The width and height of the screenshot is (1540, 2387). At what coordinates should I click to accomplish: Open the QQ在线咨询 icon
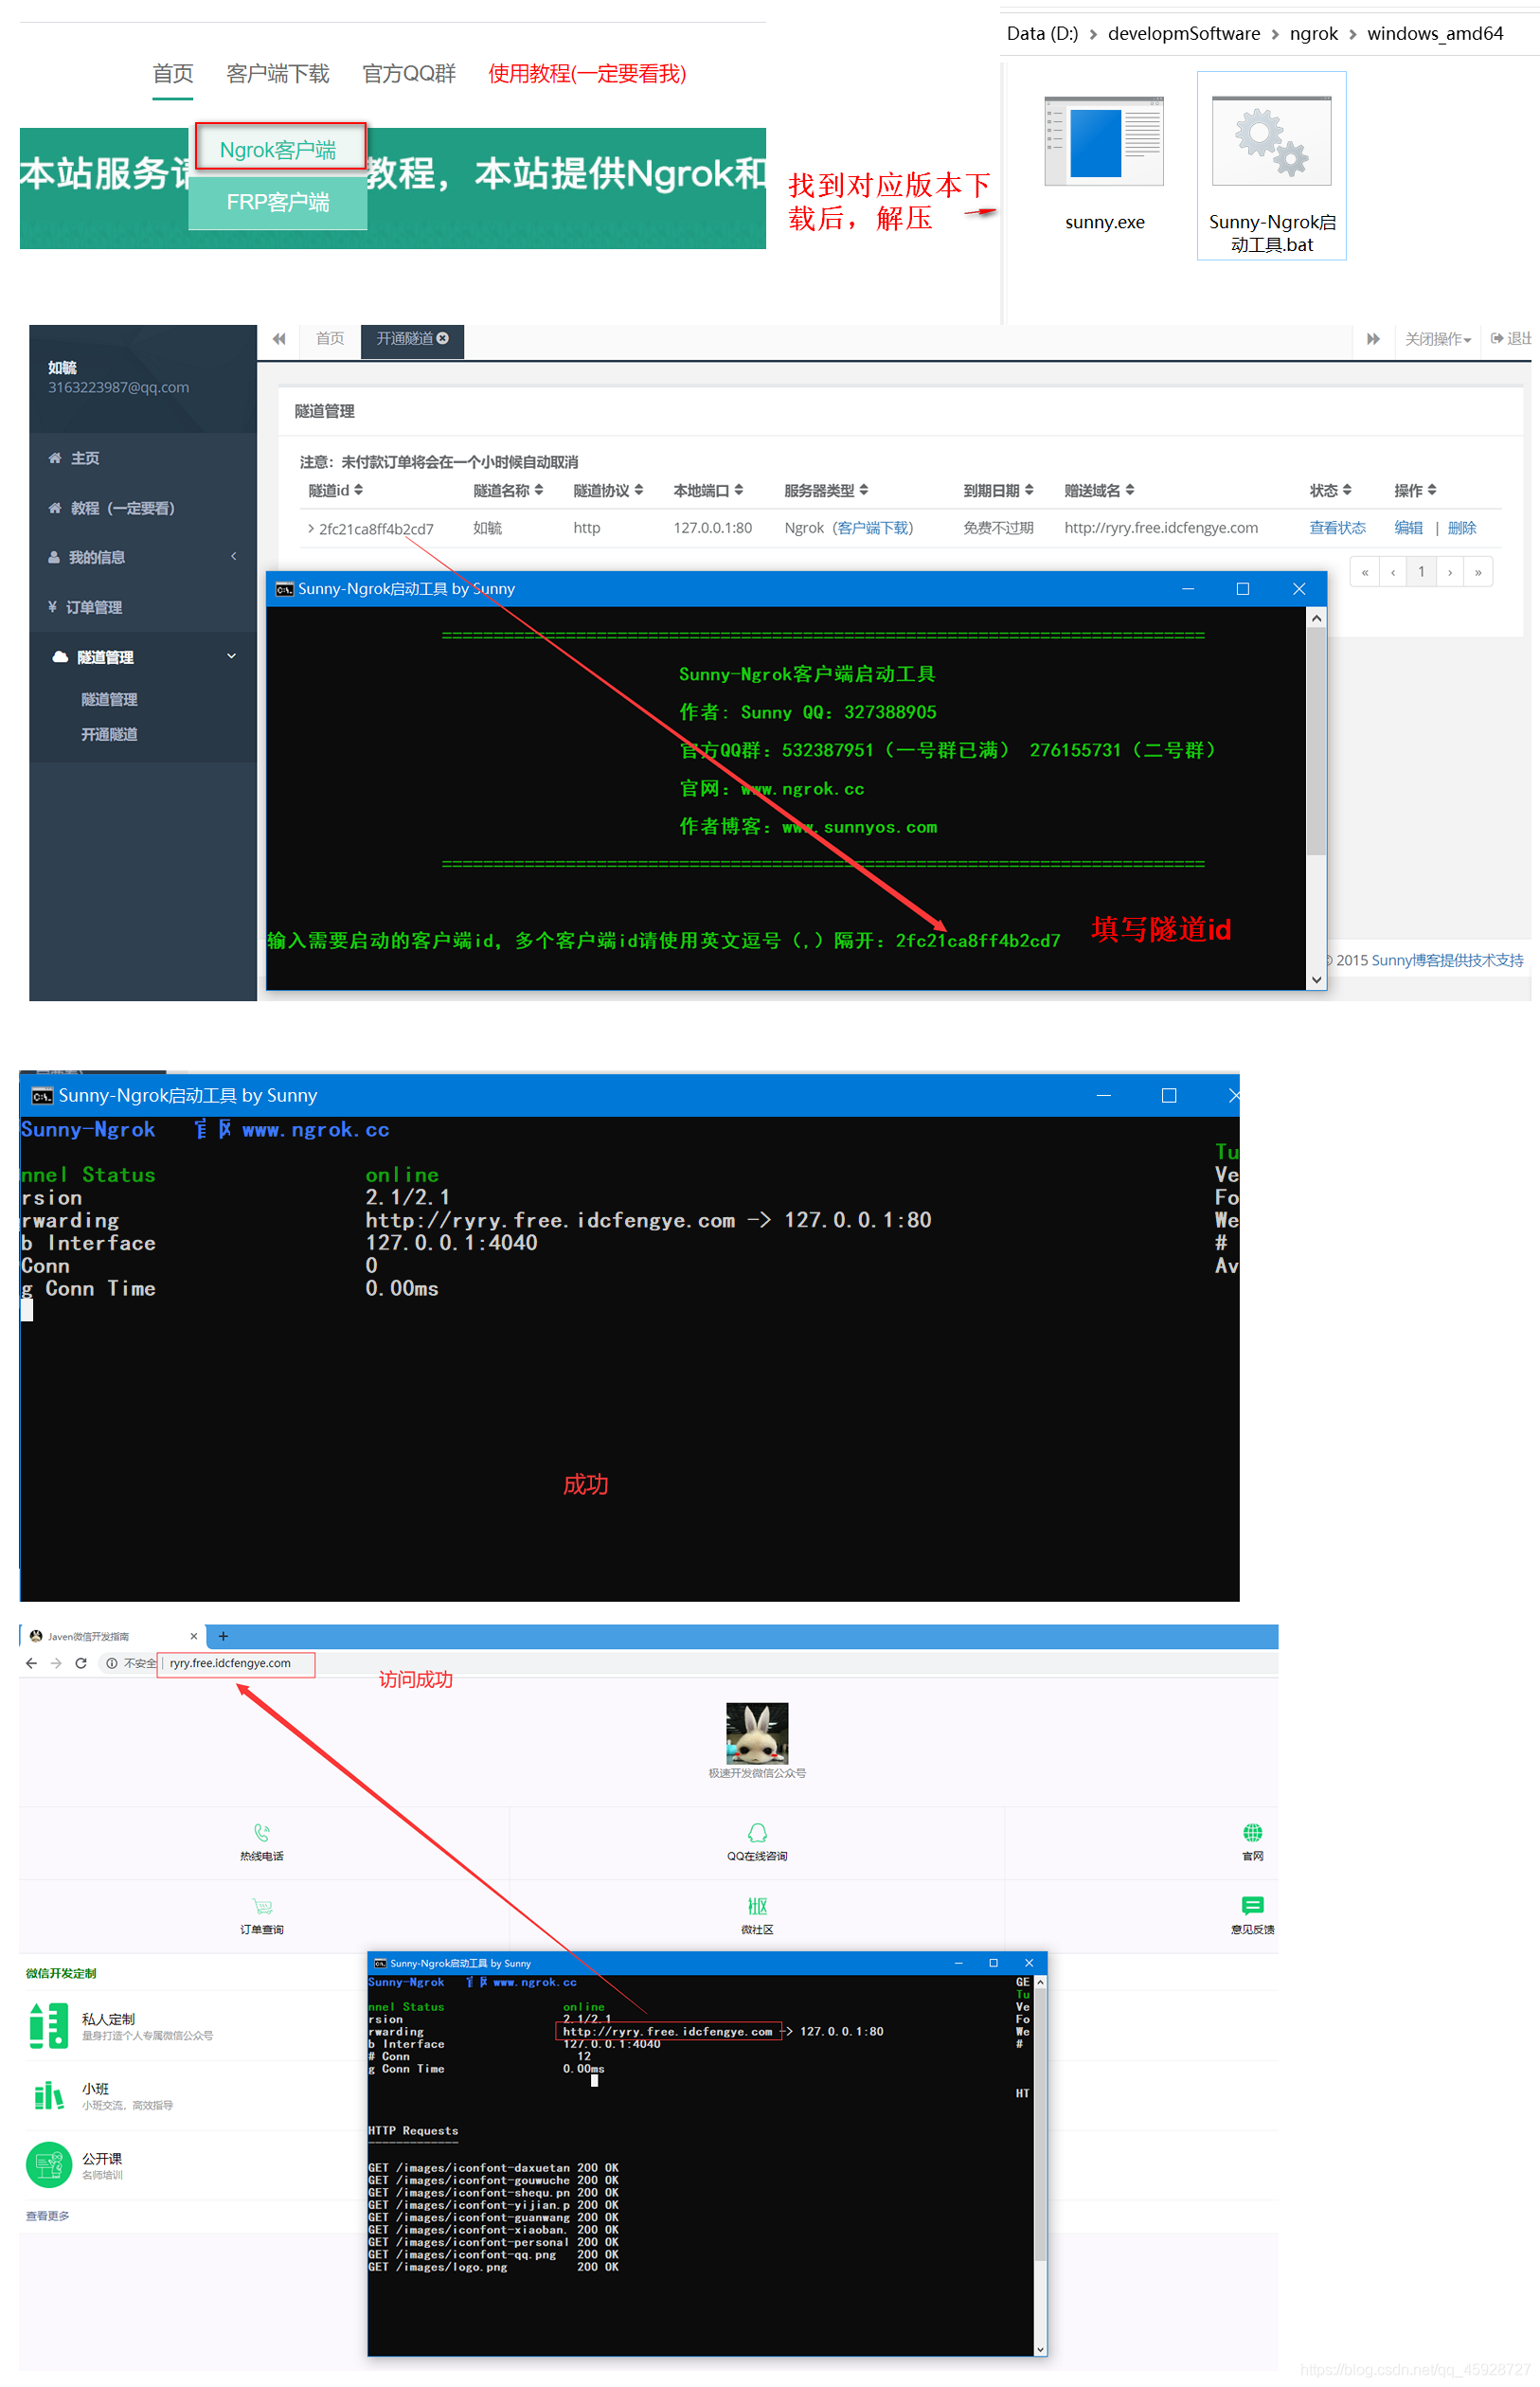point(757,1832)
